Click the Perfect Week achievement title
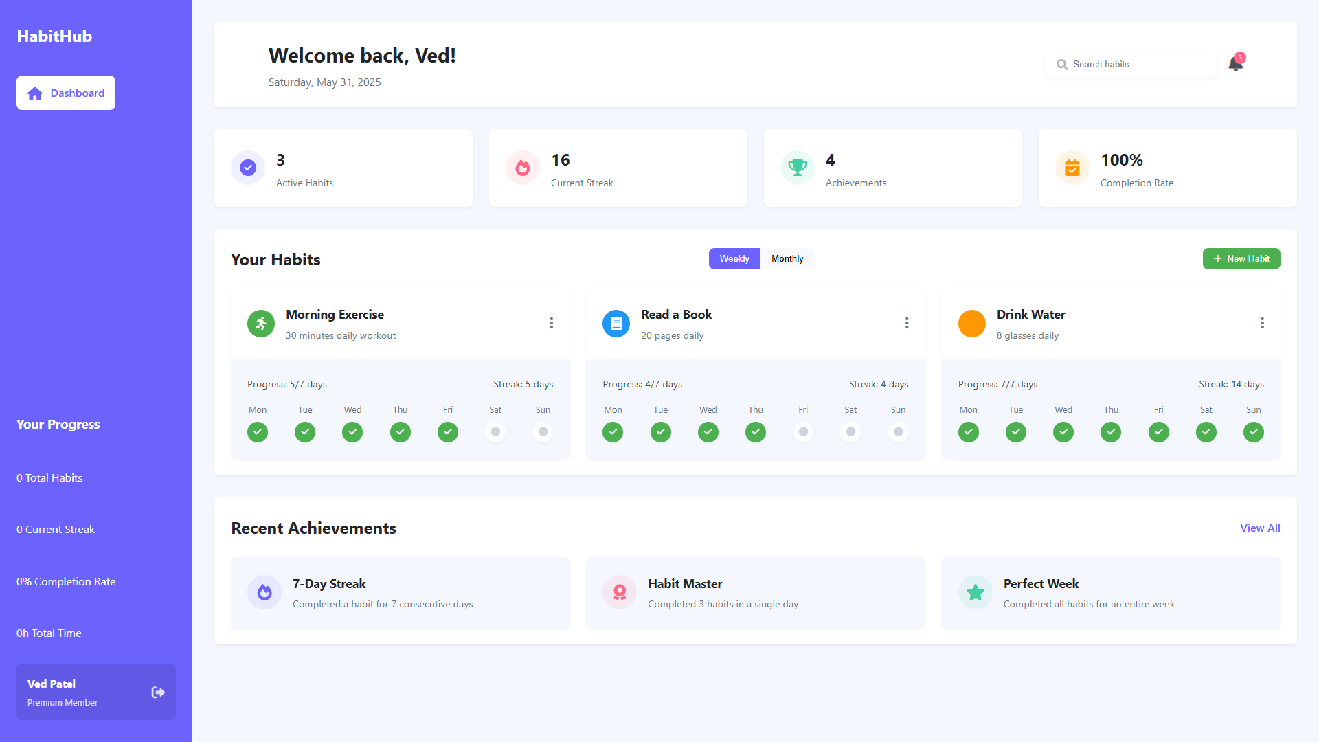This screenshot has width=1319, height=742. 1041,584
